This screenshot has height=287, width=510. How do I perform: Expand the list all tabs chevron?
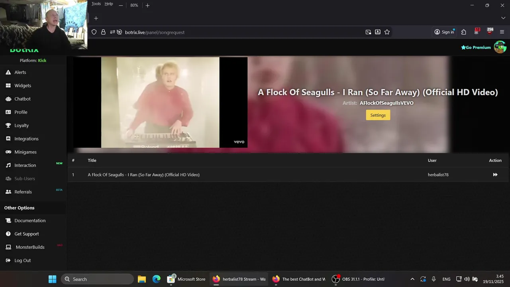coord(503,18)
